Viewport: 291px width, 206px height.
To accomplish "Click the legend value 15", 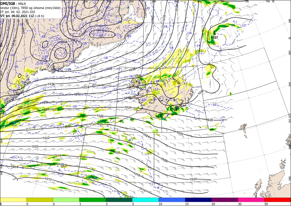I will click(187, 204).
